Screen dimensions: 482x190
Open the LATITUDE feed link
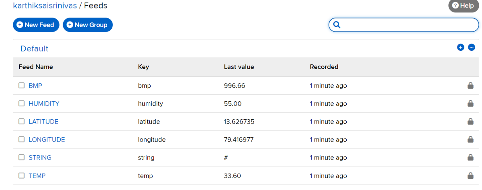(x=43, y=122)
